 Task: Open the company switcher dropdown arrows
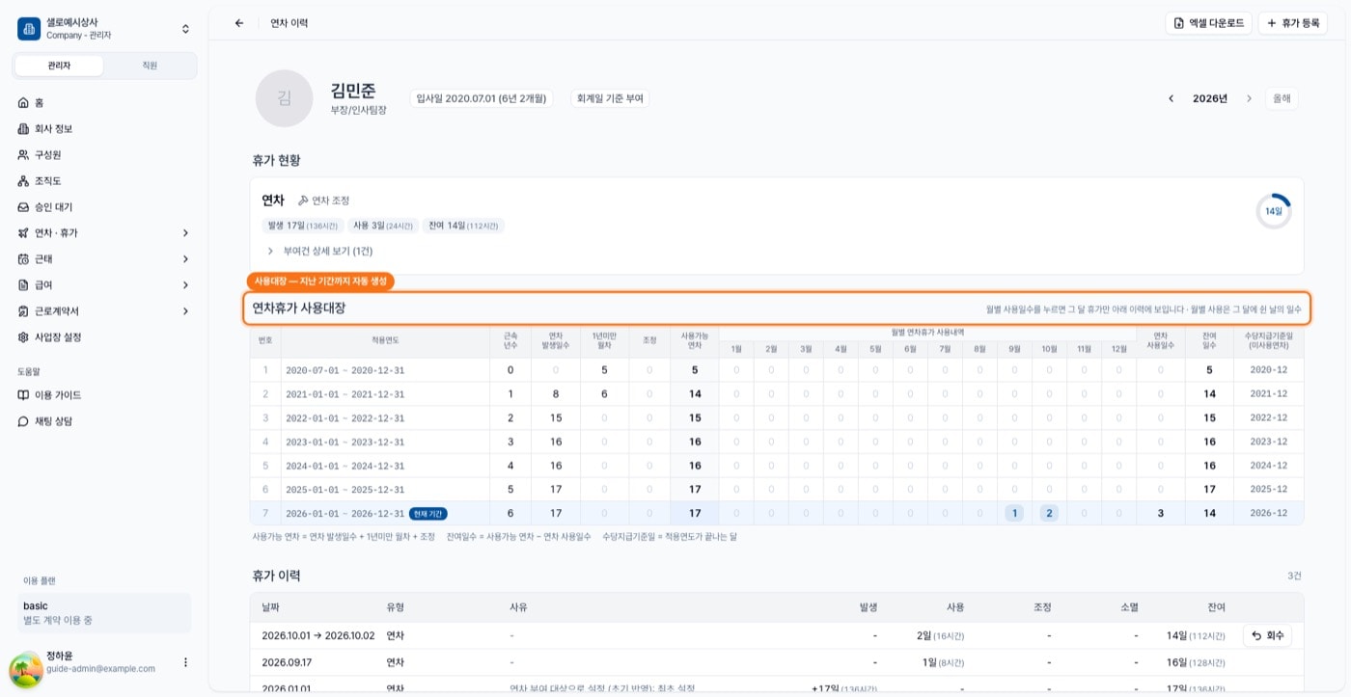[185, 29]
